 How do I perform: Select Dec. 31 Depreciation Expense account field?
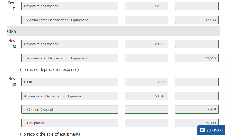70,6
